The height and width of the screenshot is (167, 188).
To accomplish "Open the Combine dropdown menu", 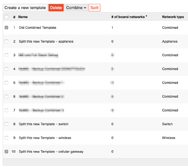I will [x=76, y=8].
